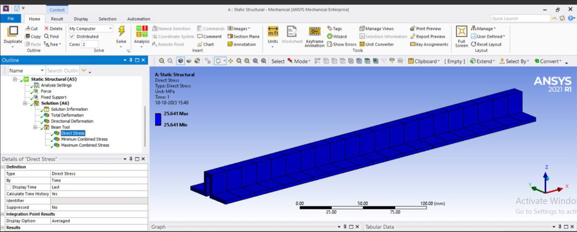Click Manage Views
577x232 pixels.
coord(376,29)
